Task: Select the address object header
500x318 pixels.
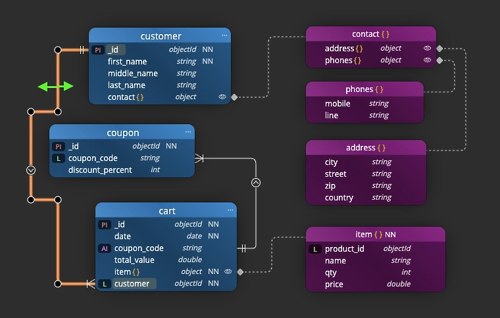Action: pos(366,148)
